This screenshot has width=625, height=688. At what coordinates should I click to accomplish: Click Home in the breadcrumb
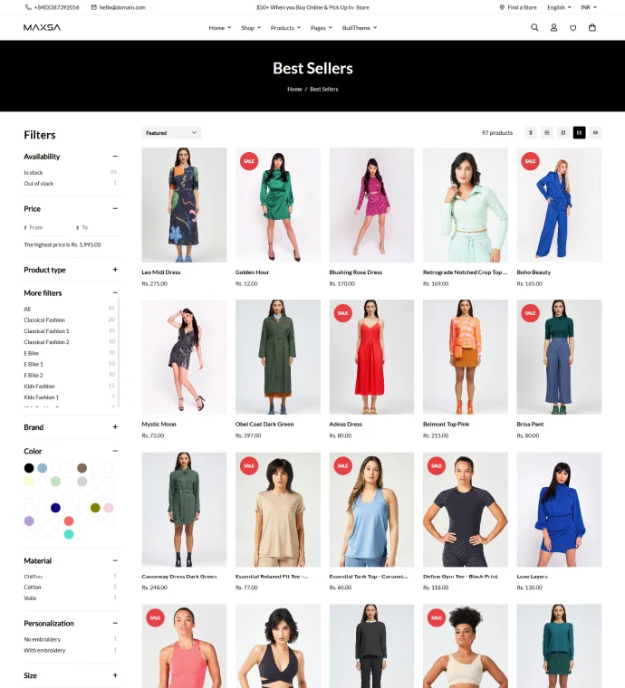(x=294, y=89)
